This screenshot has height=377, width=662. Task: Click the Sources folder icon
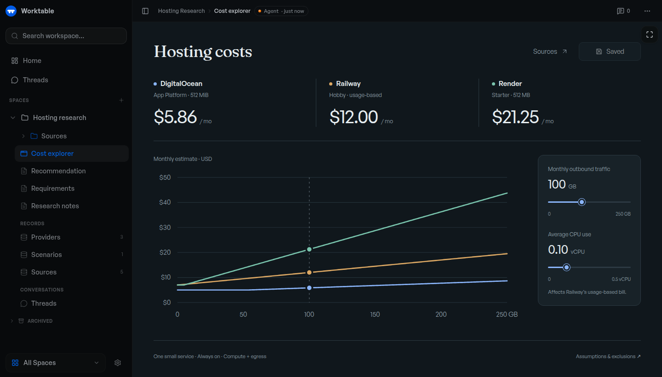(x=34, y=136)
